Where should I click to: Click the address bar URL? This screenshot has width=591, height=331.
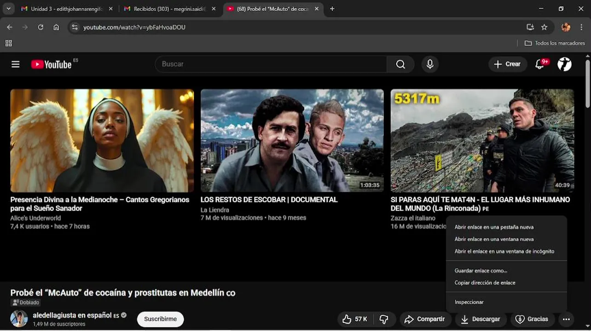tap(134, 28)
